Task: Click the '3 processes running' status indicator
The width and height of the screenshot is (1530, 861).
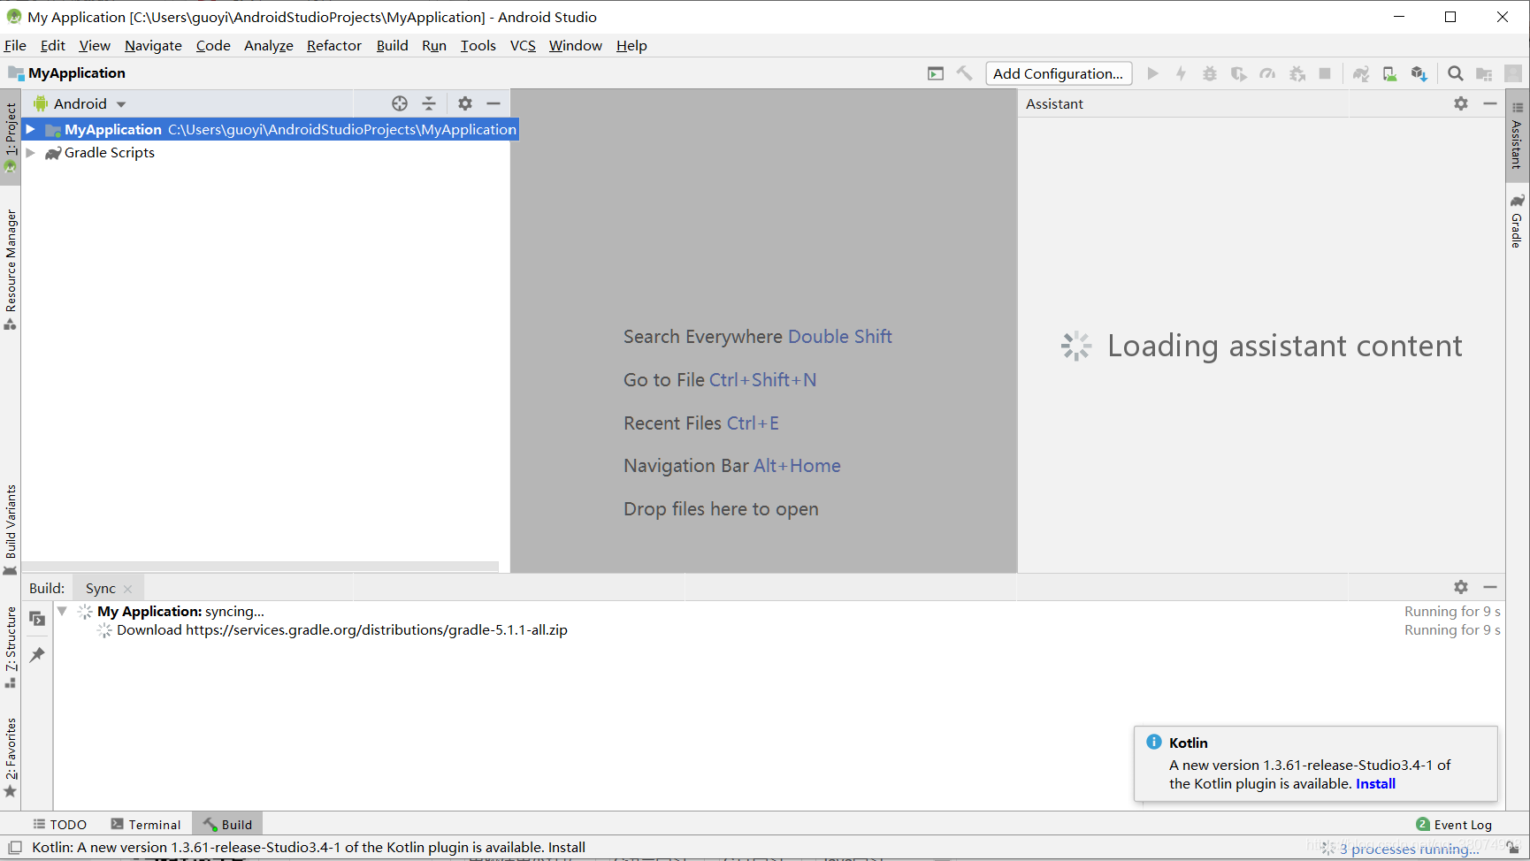Action: [x=1408, y=849]
